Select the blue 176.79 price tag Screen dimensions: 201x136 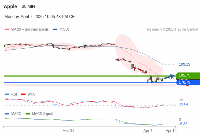pos(188,82)
